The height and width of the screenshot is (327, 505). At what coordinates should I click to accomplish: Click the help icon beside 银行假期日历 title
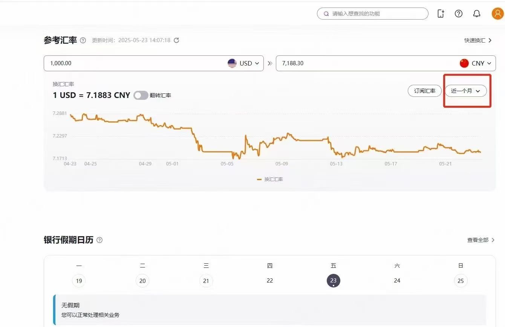tap(99, 240)
